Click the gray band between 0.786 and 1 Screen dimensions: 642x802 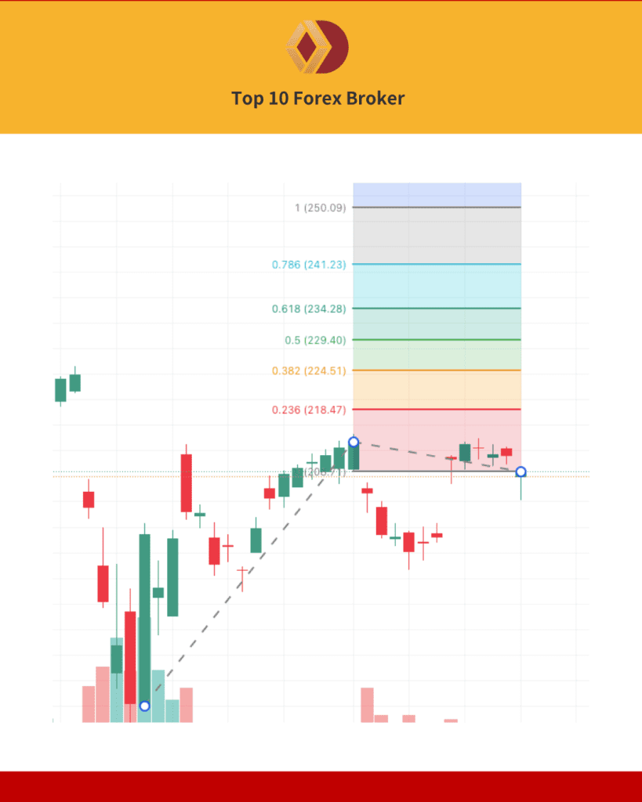coord(437,236)
